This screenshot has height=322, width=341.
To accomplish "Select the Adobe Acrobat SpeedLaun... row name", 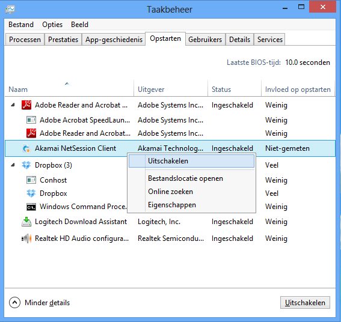I will click(85, 120).
